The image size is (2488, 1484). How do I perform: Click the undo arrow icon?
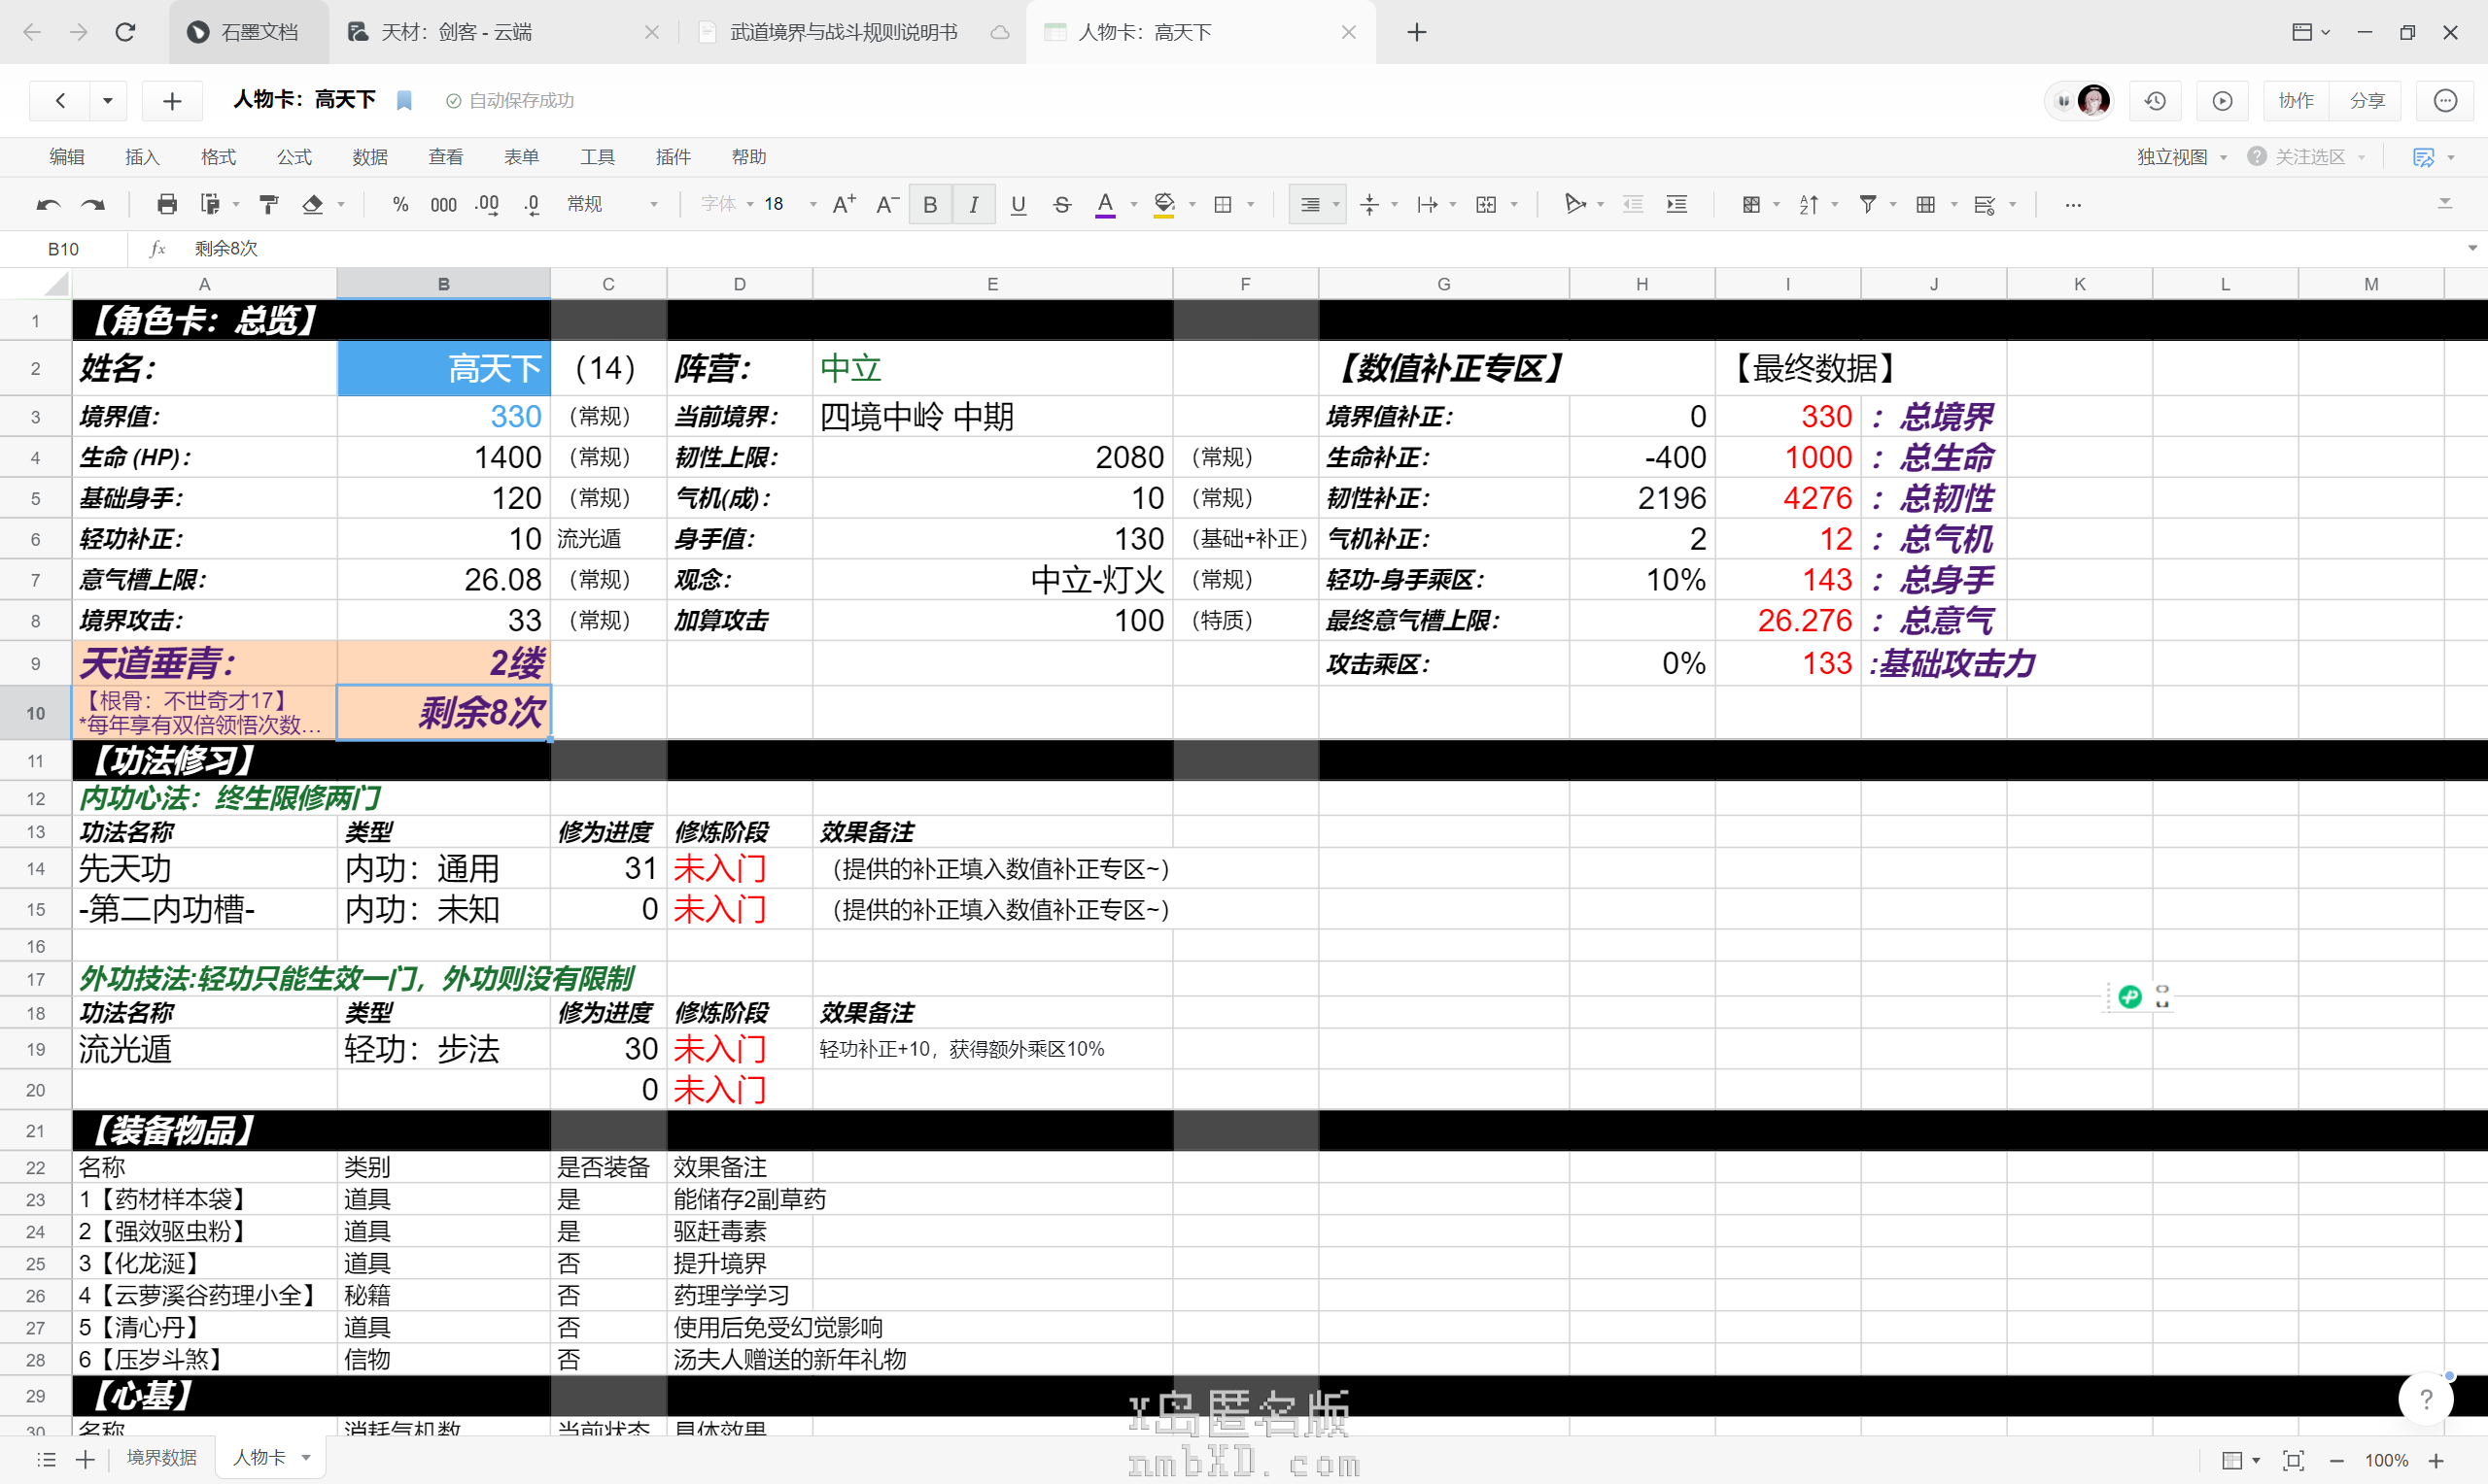(48, 205)
